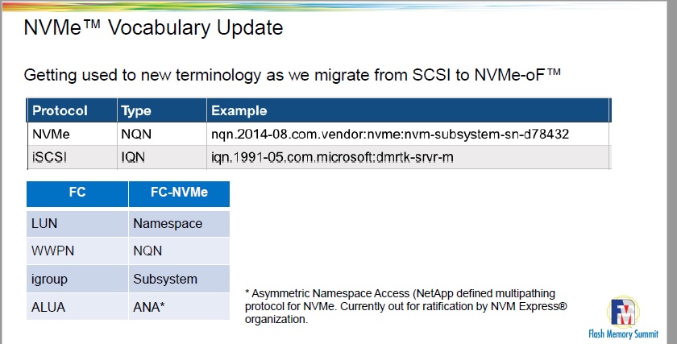Click the iSCSI protocol cell
Screen dimensions: 677x344
click(x=49, y=156)
